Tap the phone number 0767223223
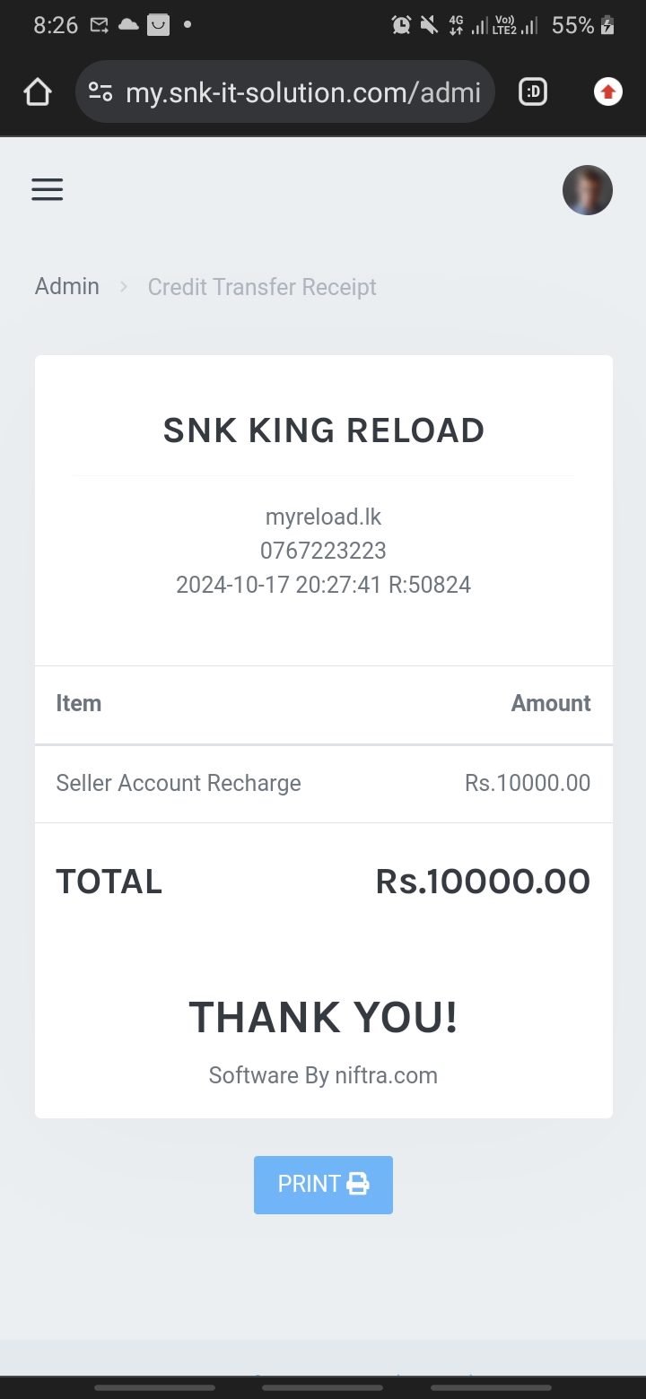This screenshot has height=1399, width=646. click(x=323, y=551)
